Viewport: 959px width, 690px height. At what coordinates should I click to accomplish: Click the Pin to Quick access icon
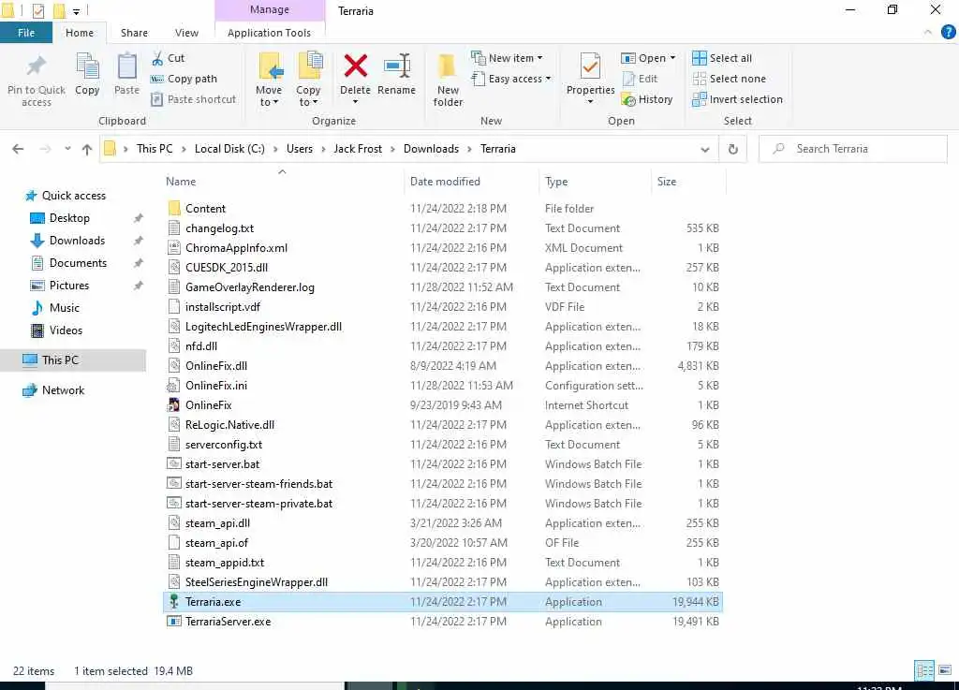(37, 66)
